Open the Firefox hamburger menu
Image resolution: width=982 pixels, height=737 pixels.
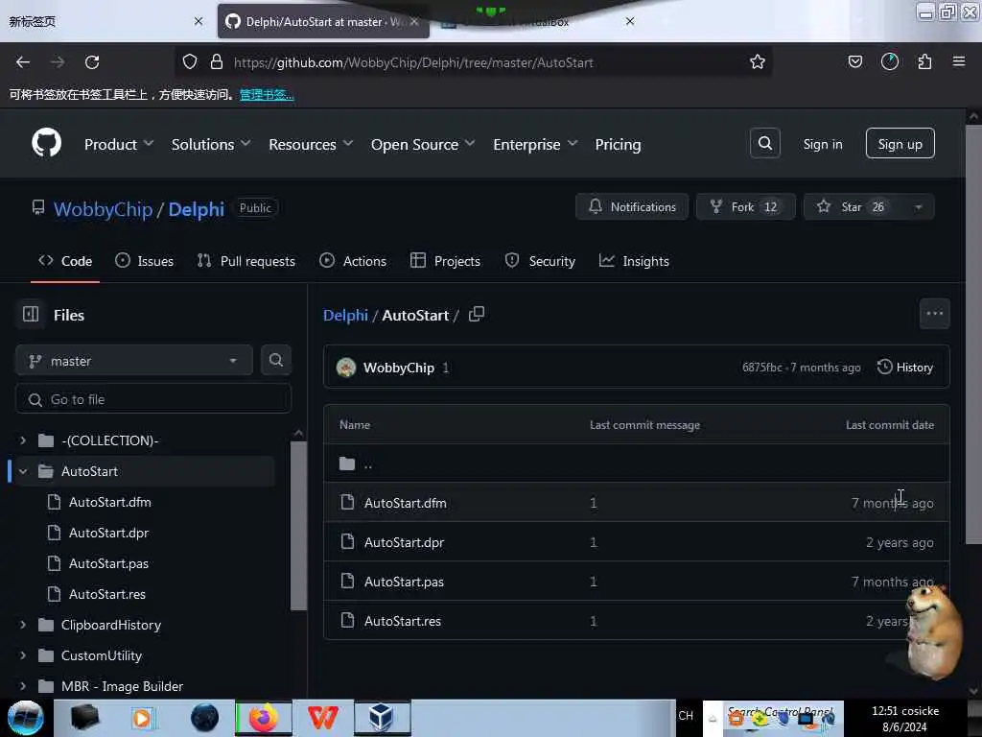958,61
